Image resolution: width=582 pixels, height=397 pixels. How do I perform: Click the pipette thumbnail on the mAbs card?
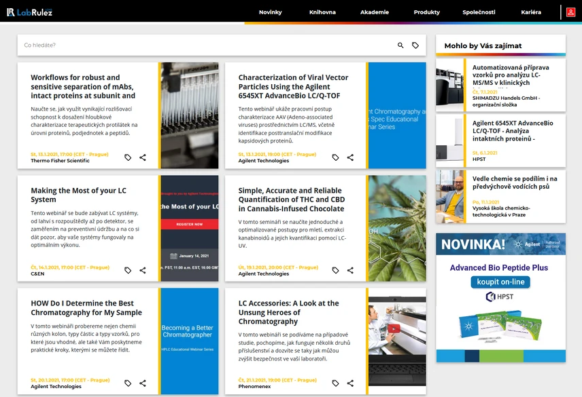pos(190,115)
